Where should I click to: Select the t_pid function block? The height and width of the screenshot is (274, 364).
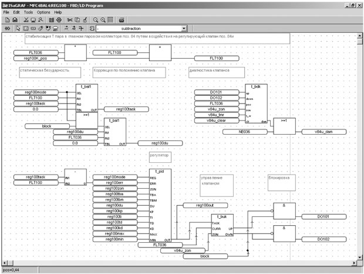(x=160, y=205)
